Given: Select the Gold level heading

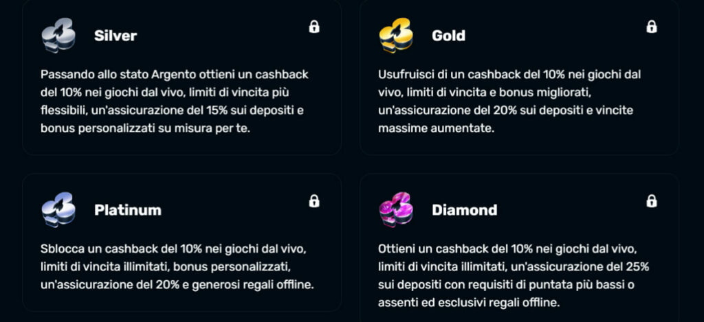Looking at the screenshot, I should coord(448,36).
